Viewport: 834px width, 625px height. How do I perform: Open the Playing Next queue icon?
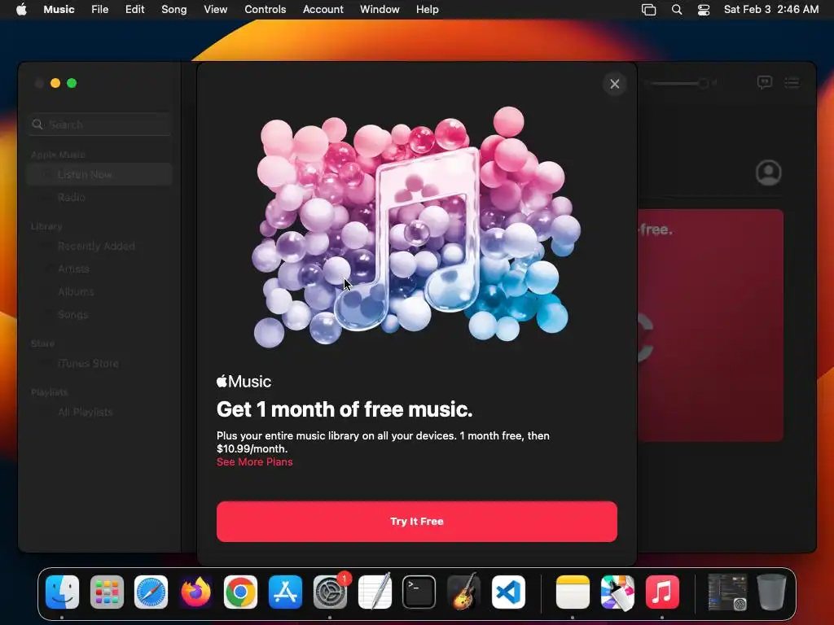[x=792, y=82]
